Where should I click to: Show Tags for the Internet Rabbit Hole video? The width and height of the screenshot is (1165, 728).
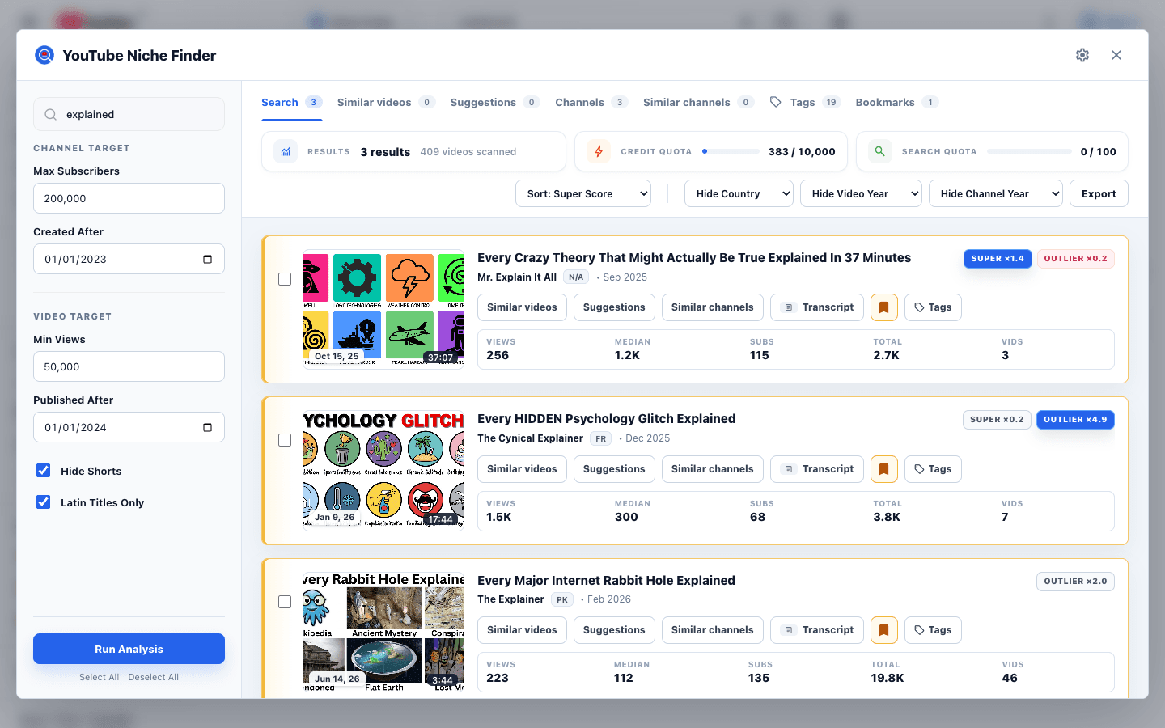point(933,630)
